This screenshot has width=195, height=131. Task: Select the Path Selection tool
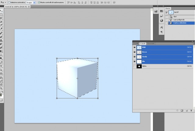click(x=1, y=70)
